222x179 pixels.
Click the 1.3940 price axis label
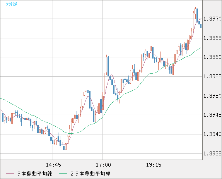pos(212,134)
